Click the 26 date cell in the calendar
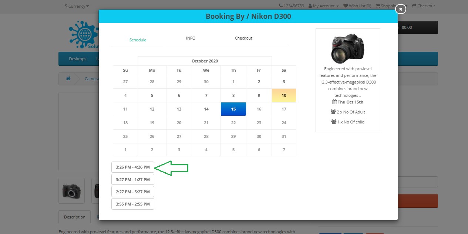The image size is (468, 234). (x=152, y=136)
